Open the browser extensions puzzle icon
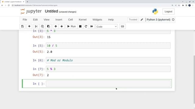Image resolution: width=195 pixels, height=109 pixels. (x=183, y=5)
